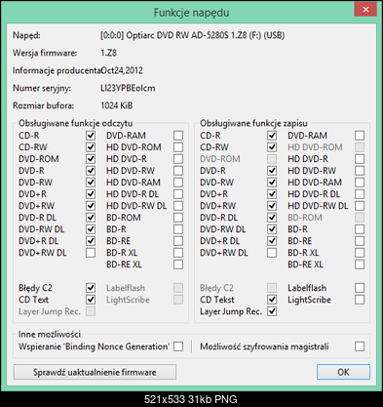
Task: Toggle DVD-R checkbox in write functions
Action: click(x=272, y=171)
